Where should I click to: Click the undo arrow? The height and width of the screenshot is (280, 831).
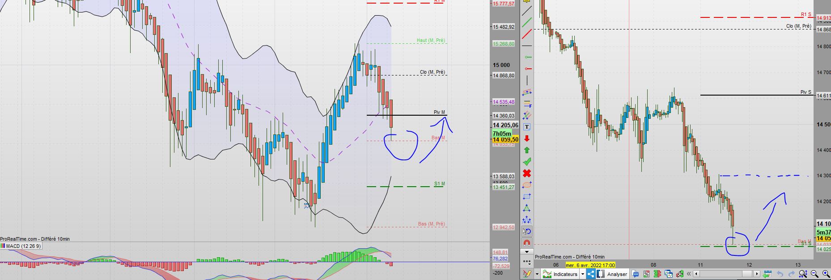tap(780, 274)
